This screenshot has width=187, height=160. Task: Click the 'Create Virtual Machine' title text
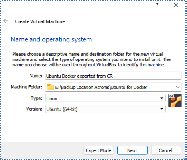[x=40, y=21]
